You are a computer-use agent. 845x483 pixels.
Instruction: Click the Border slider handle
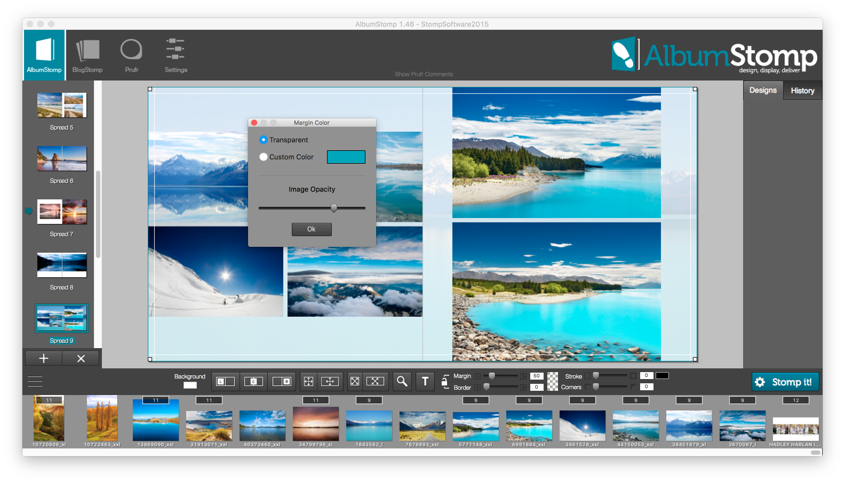click(486, 387)
